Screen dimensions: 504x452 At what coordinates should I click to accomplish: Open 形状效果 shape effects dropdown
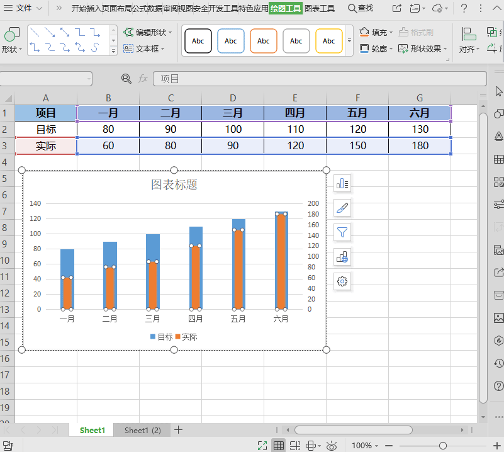tap(422, 48)
